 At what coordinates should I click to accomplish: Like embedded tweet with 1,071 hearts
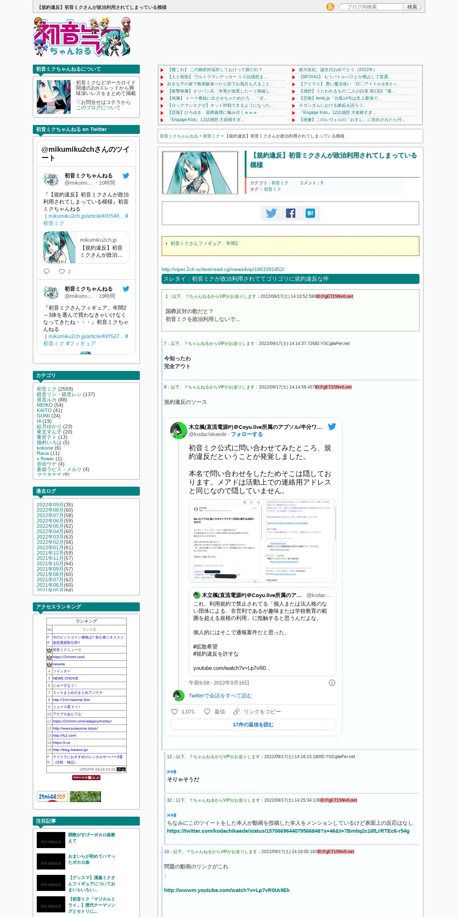point(183,712)
